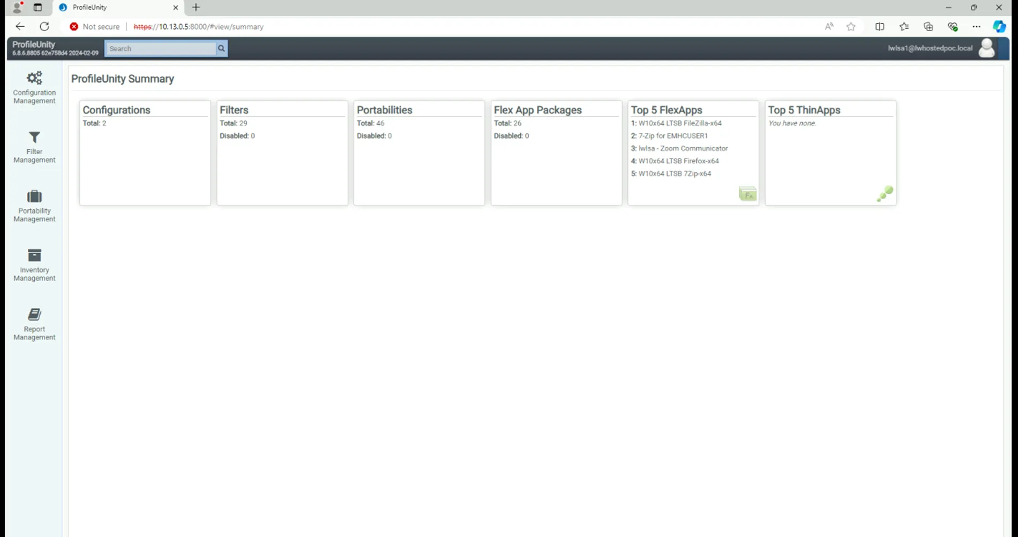Screen dimensions: 1018x537
Task: Open the Configurations summary card
Action: (145, 153)
